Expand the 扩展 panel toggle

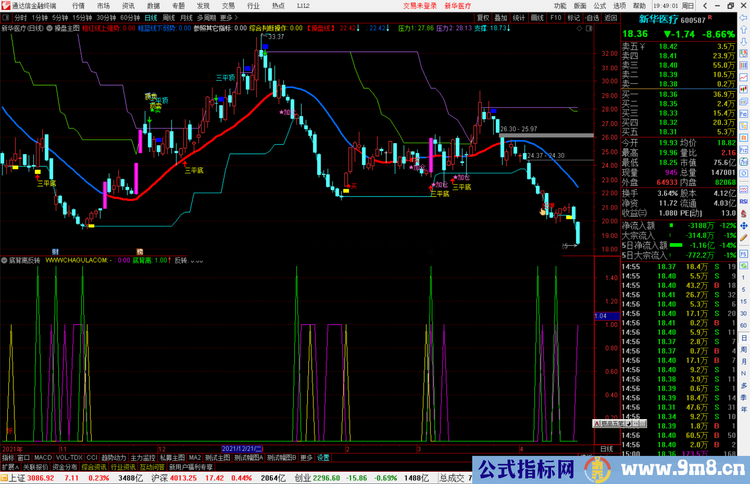point(10,467)
